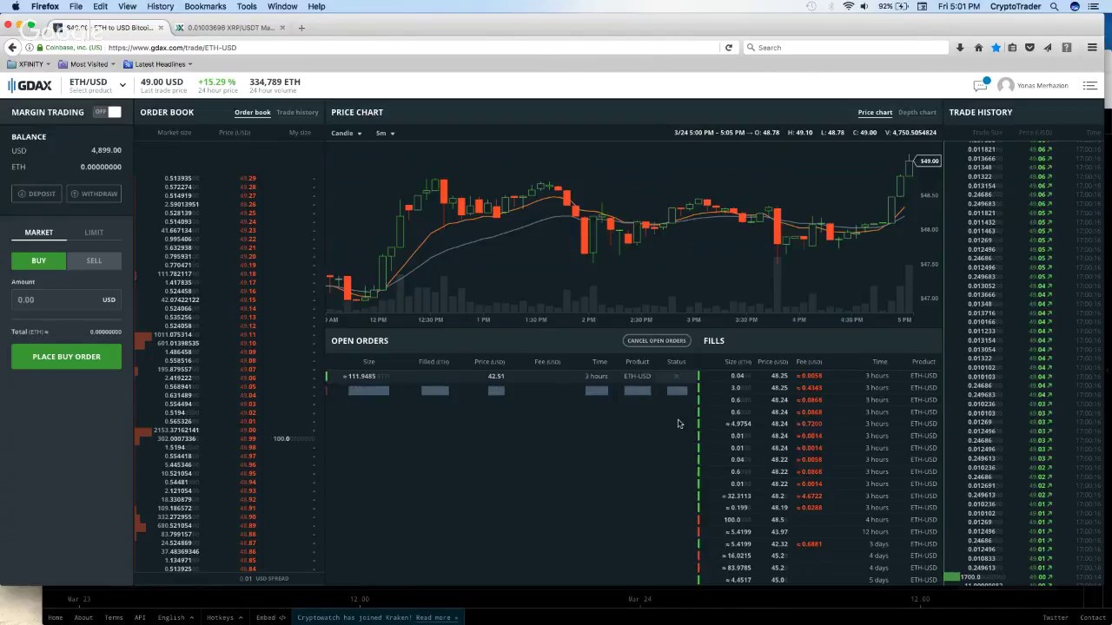The height and width of the screenshot is (625, 1112).
Task: Click the Pocket icon in the toolbar
Action: [x=1029, y=48]
